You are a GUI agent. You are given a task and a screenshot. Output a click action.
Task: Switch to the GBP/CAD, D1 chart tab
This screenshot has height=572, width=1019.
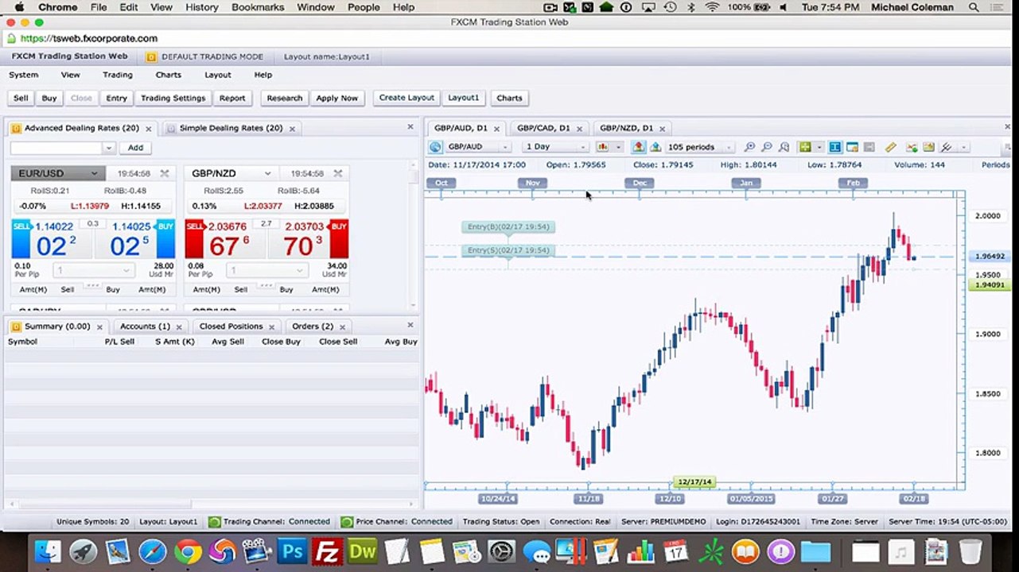click(543, 128)
